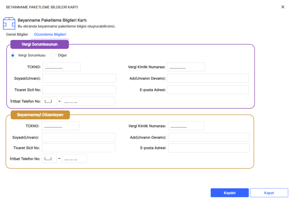Screen dimensions: 292x201
Task: Select the Vergi Sorumlusu radio button
Action: [13, 55]
